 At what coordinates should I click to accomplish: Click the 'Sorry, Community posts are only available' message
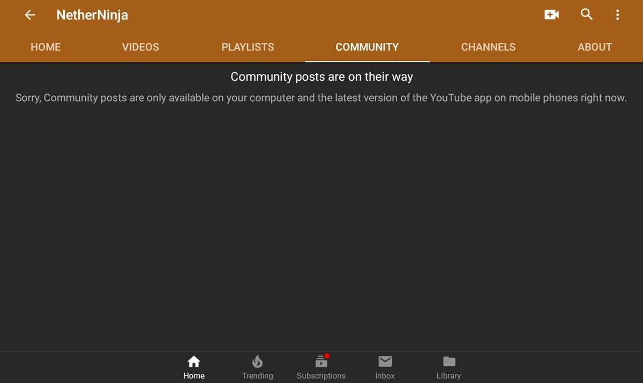pyautogui.click(x=321, y=98)
